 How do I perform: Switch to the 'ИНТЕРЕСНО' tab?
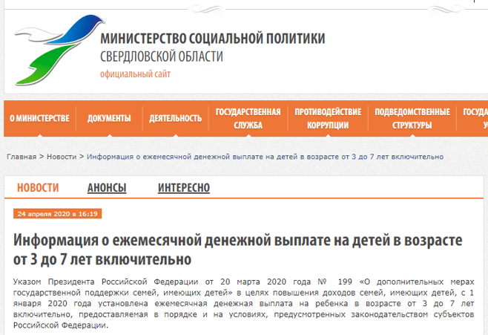click(x=184, y=188)
